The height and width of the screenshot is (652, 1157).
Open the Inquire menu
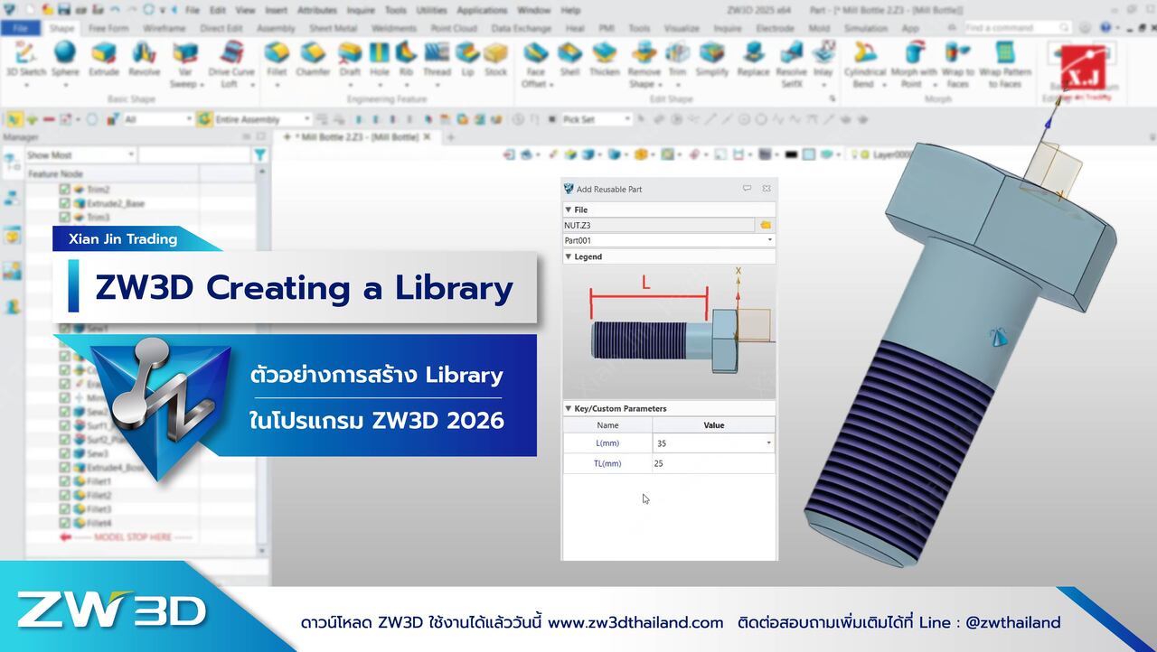coord(361,10)
